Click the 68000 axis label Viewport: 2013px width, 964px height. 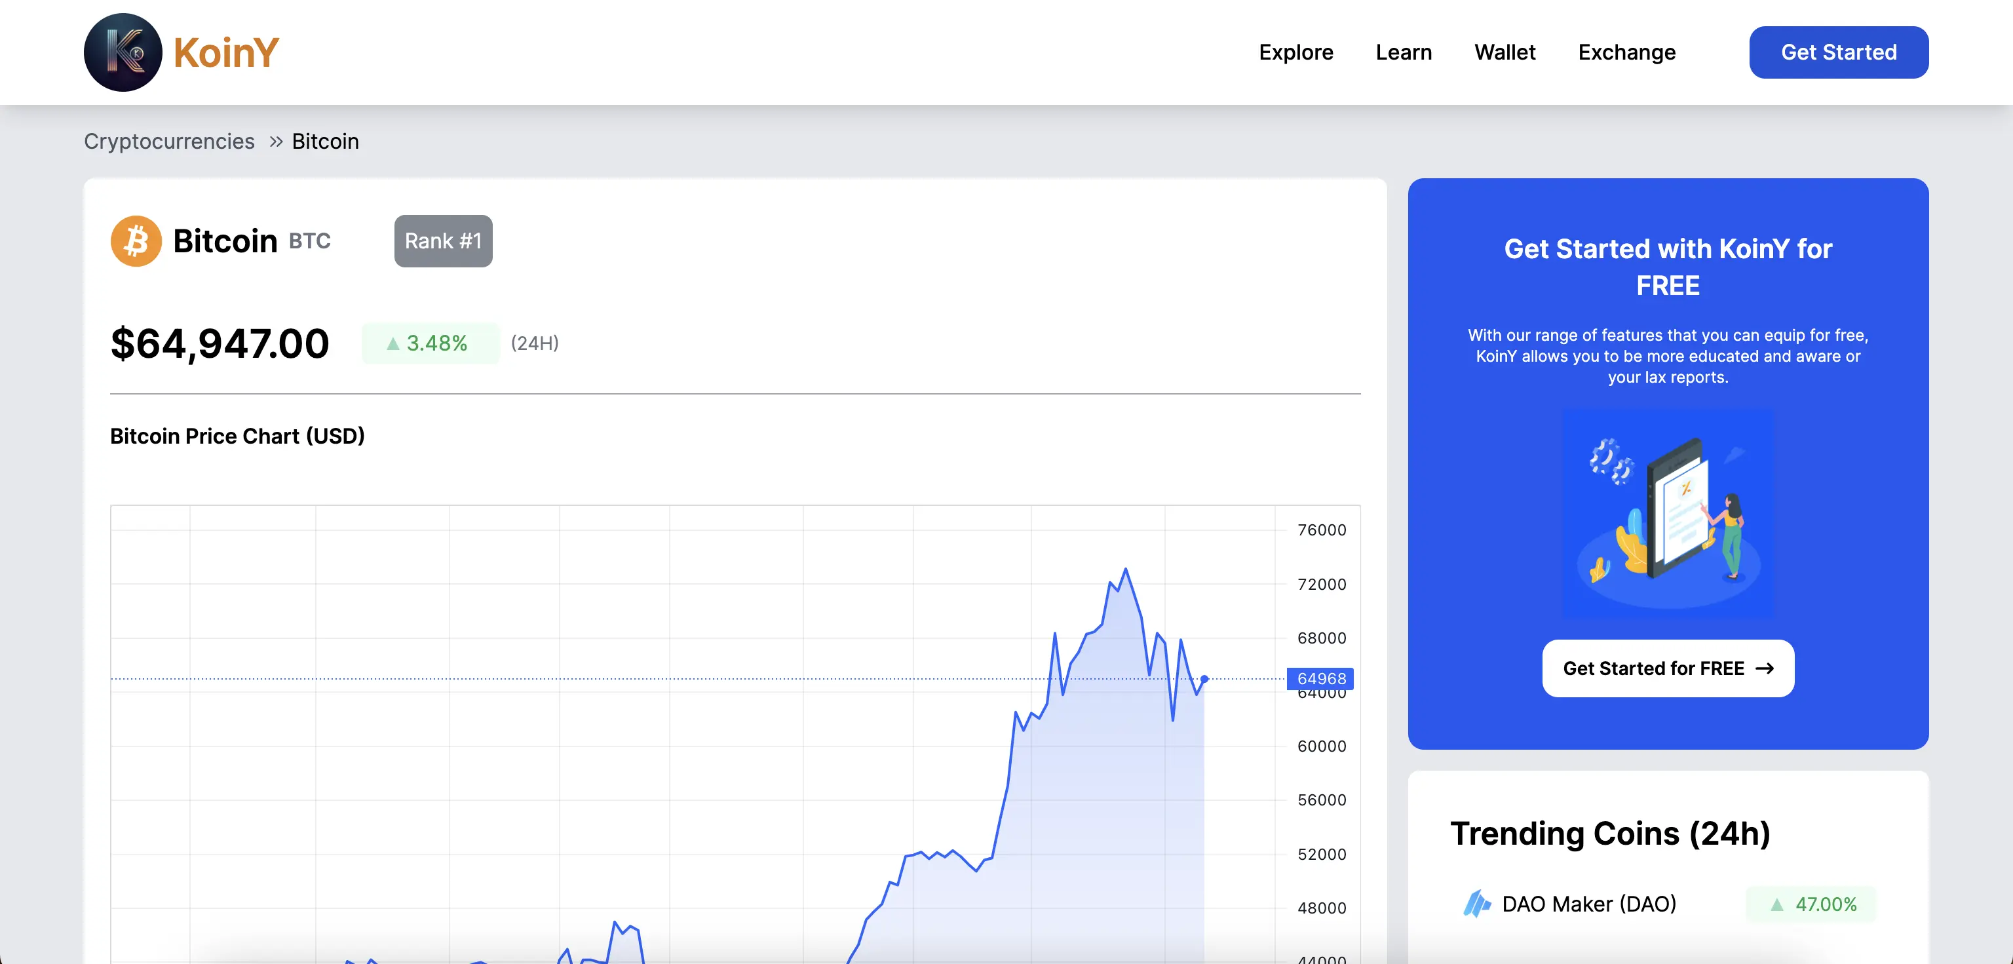(x=1322, y=638)
